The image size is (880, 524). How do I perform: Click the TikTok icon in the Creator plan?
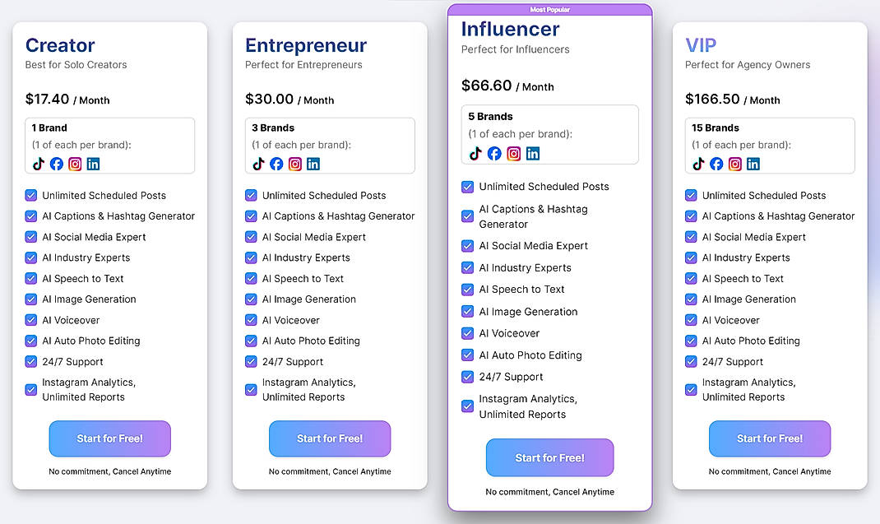38,164
